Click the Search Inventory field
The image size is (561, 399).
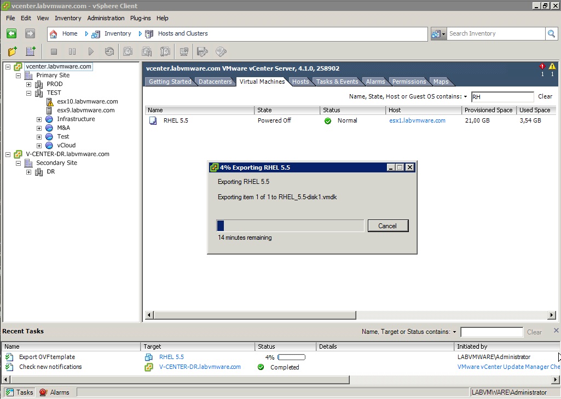(496, 33)
